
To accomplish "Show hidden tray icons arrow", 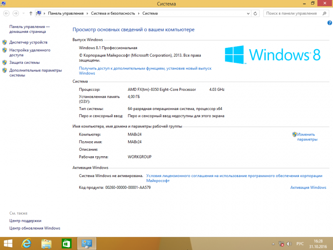I will click(x=273, y=244).
